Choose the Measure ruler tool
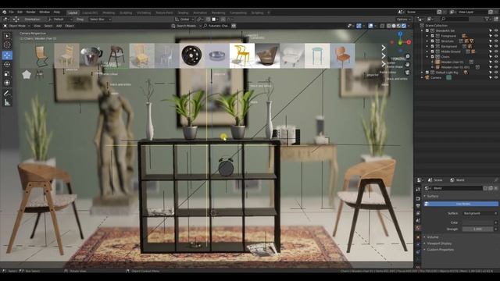The height and width of the screenshot is (281, 500). pyautogui.click(x=7, y=102)
